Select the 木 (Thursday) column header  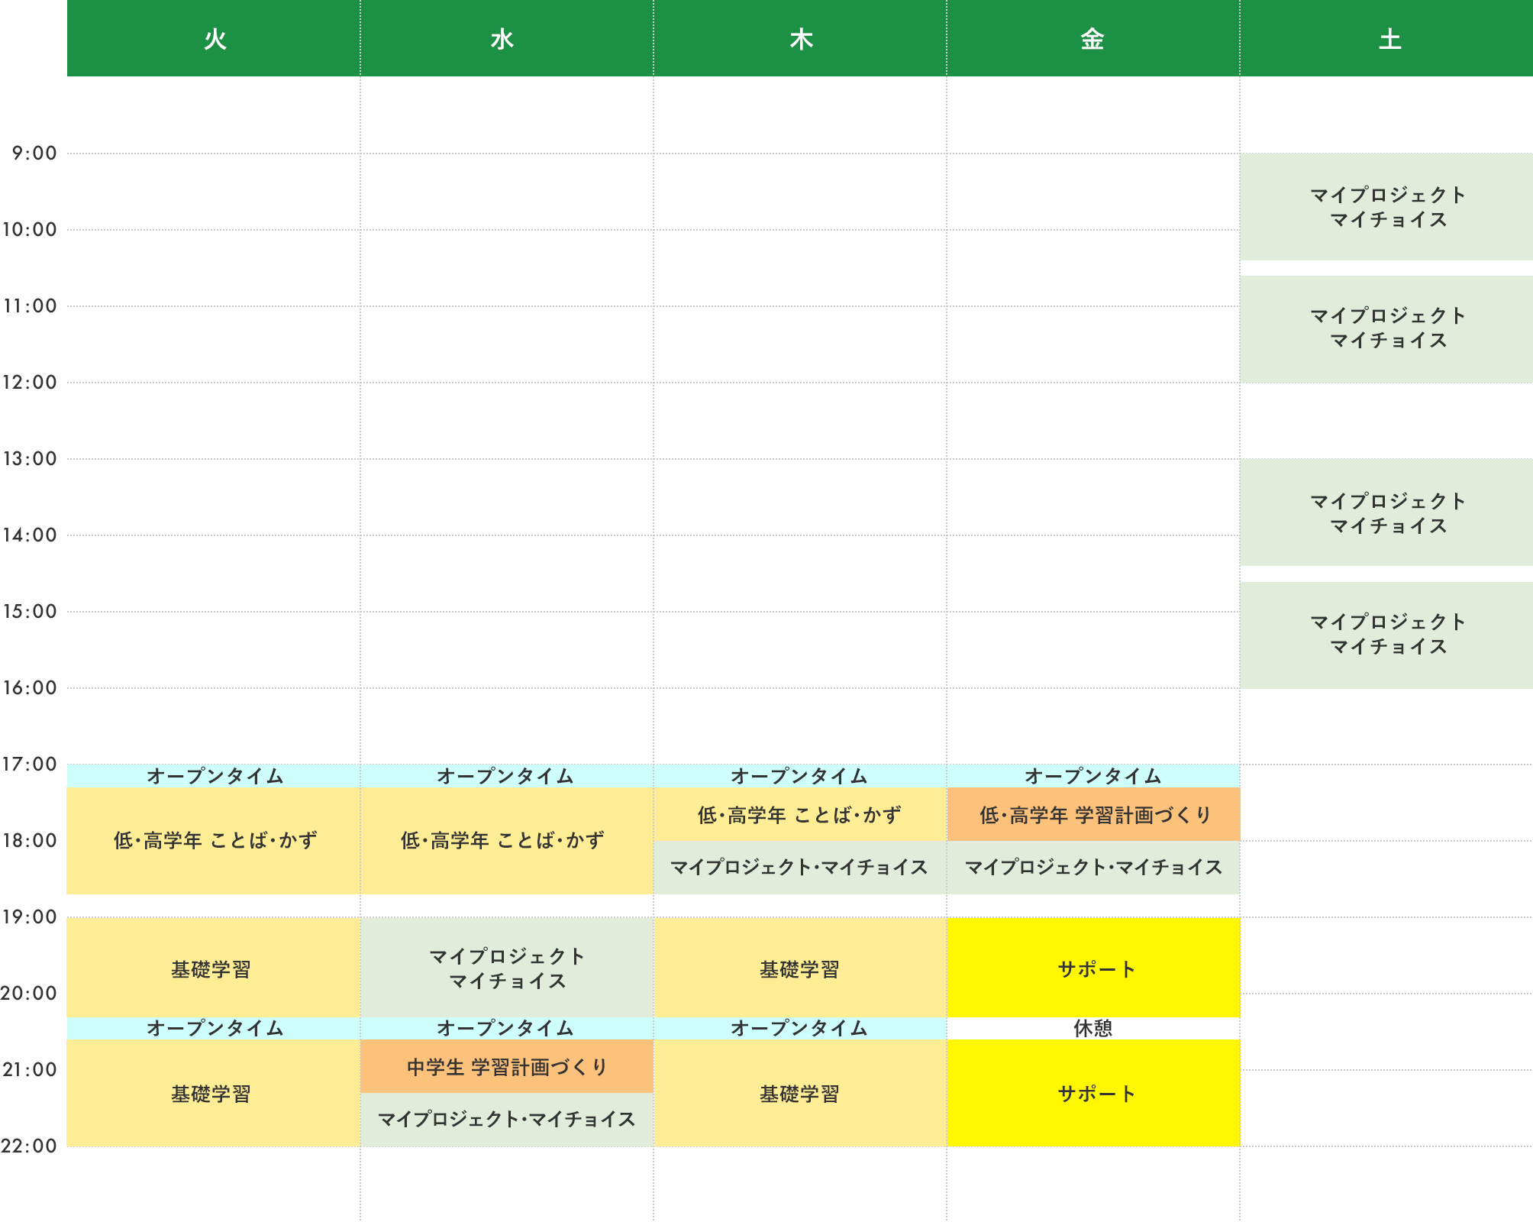(800, 38)
